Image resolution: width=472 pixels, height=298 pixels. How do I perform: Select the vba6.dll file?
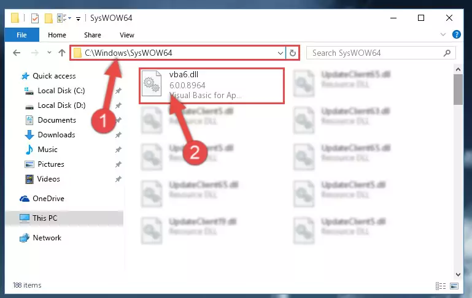coord(212,86)
